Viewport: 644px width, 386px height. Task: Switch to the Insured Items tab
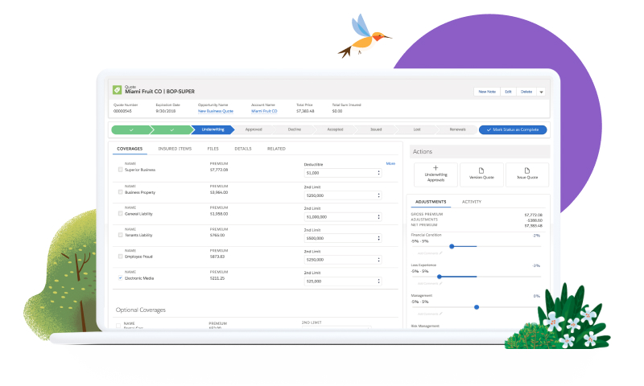(175, 149)
